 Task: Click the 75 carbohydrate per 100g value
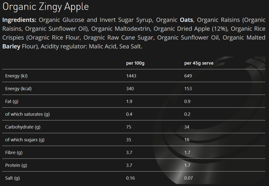click(x=128, y=127)
